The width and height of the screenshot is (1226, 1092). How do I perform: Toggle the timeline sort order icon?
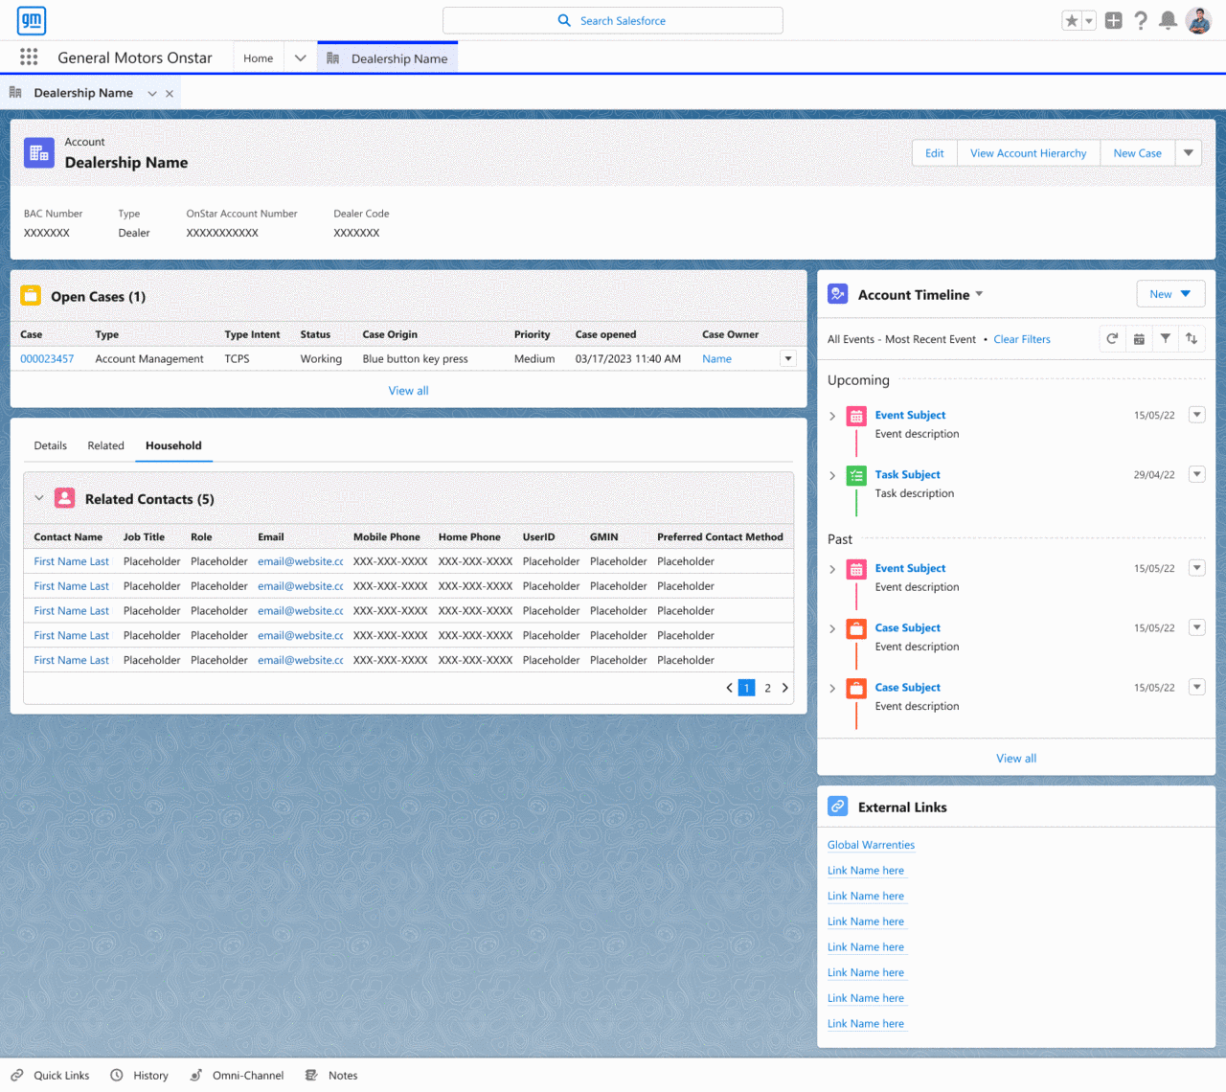[1192, 339]
